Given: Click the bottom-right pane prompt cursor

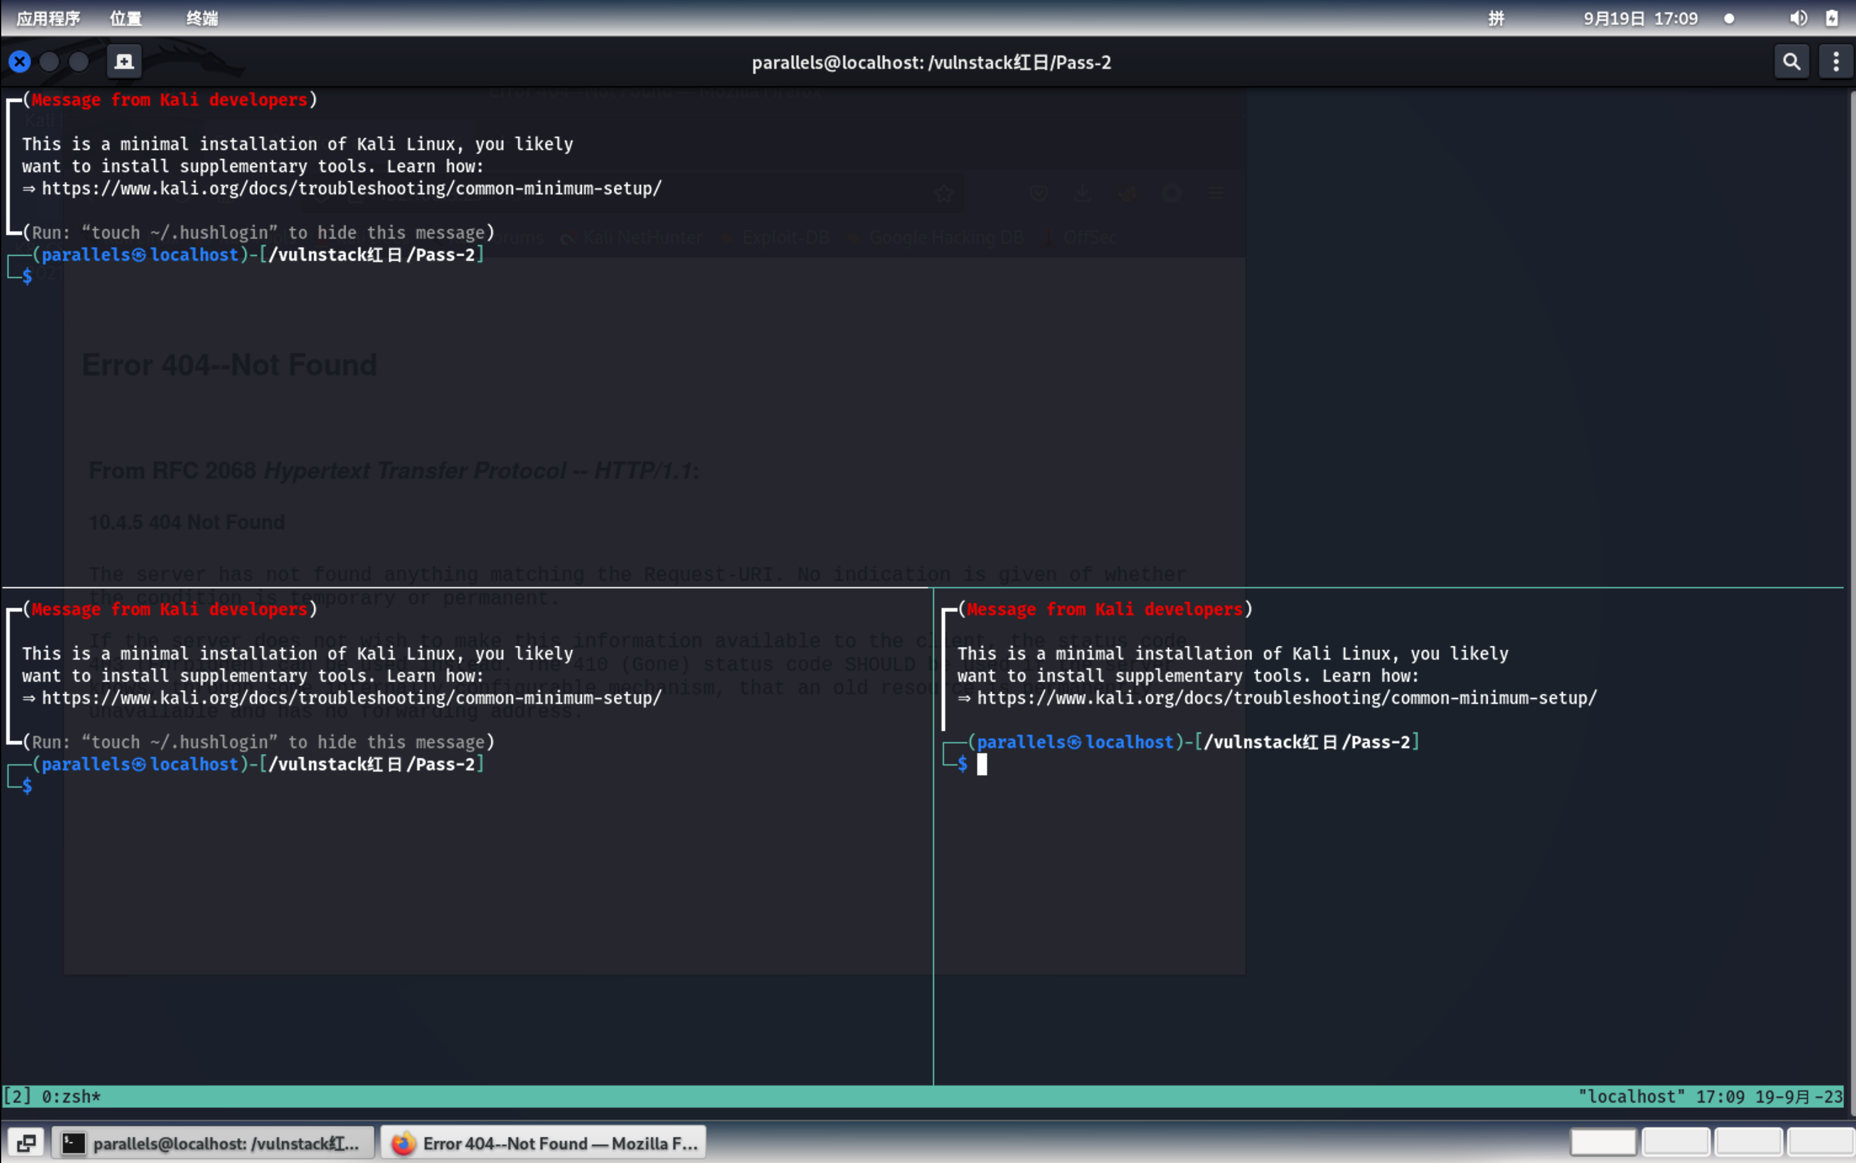Looking at the screenshot, I should click(982, 764).
